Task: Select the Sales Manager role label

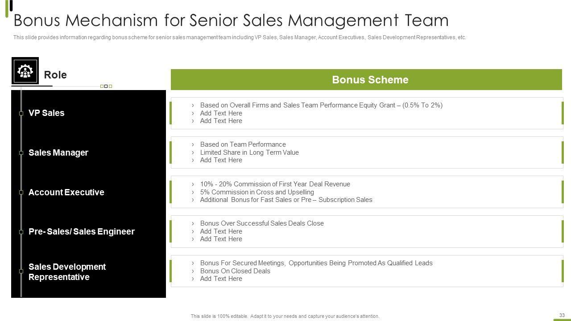Action: pos(58,153)
